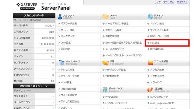Open アクセス拒否設定

[x=70, y=102]
